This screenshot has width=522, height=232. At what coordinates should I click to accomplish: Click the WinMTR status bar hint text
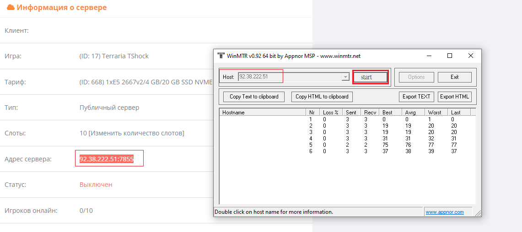tap(274, 212)
